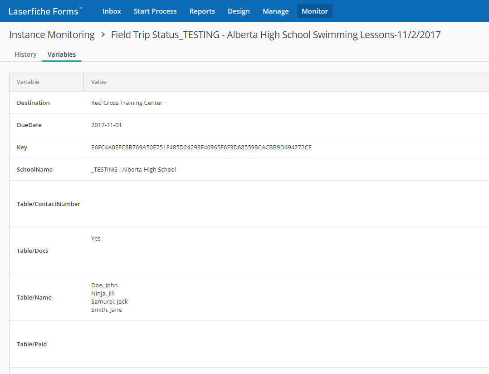Viewport: 489px width, 374px height.
Task: Click the Value column header
Action: (x=99, y=82)
